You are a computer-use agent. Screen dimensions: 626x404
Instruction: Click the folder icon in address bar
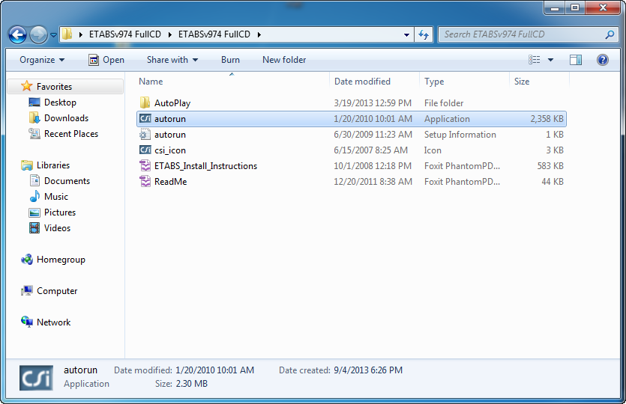point(67,34)
